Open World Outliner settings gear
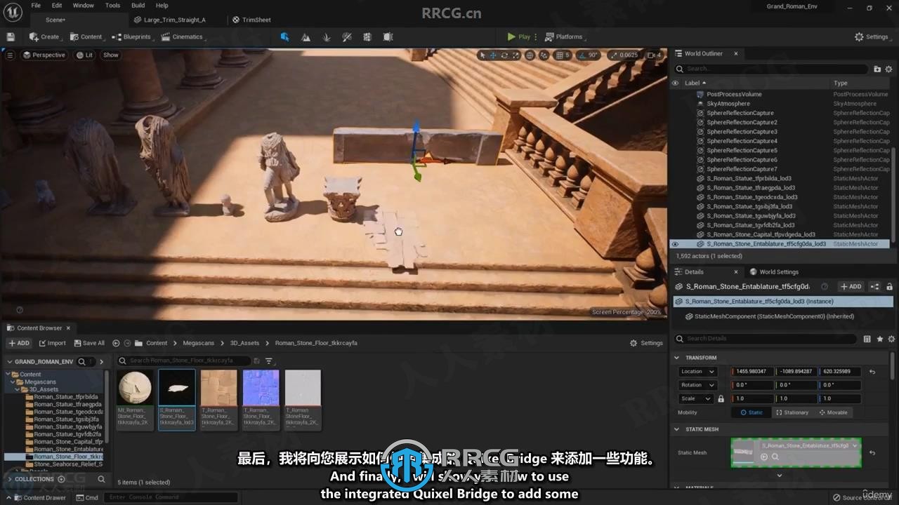This screenshot has height=505, width=899. click(888, 69)
